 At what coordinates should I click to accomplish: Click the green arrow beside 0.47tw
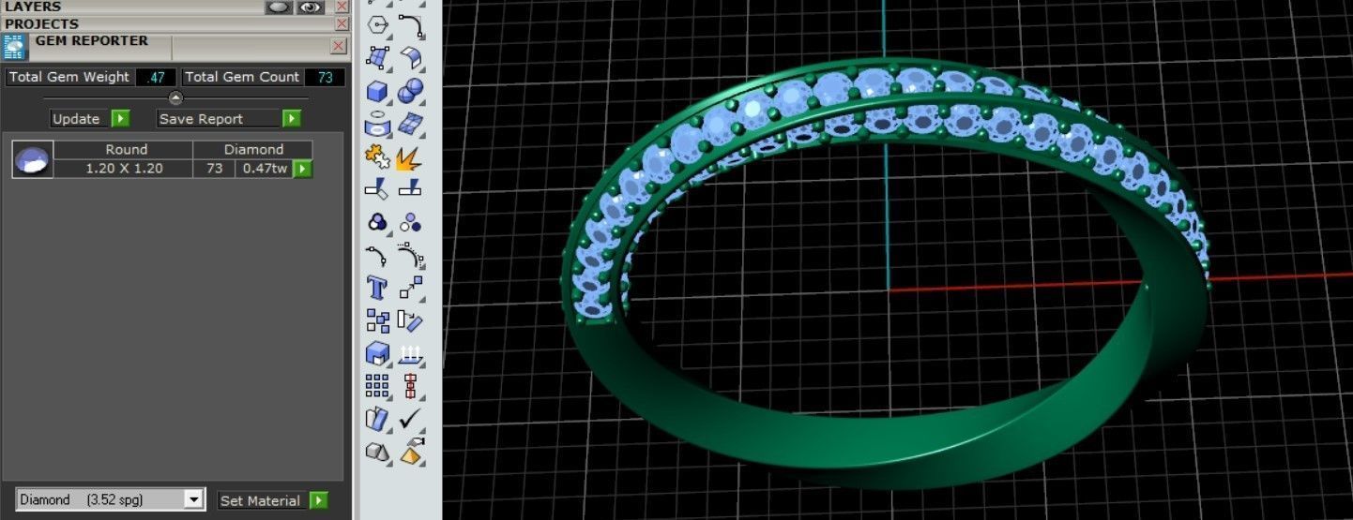pos(302,169)
